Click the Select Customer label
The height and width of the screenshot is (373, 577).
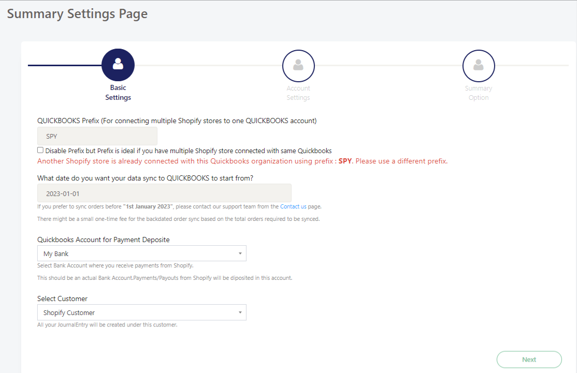62,299
